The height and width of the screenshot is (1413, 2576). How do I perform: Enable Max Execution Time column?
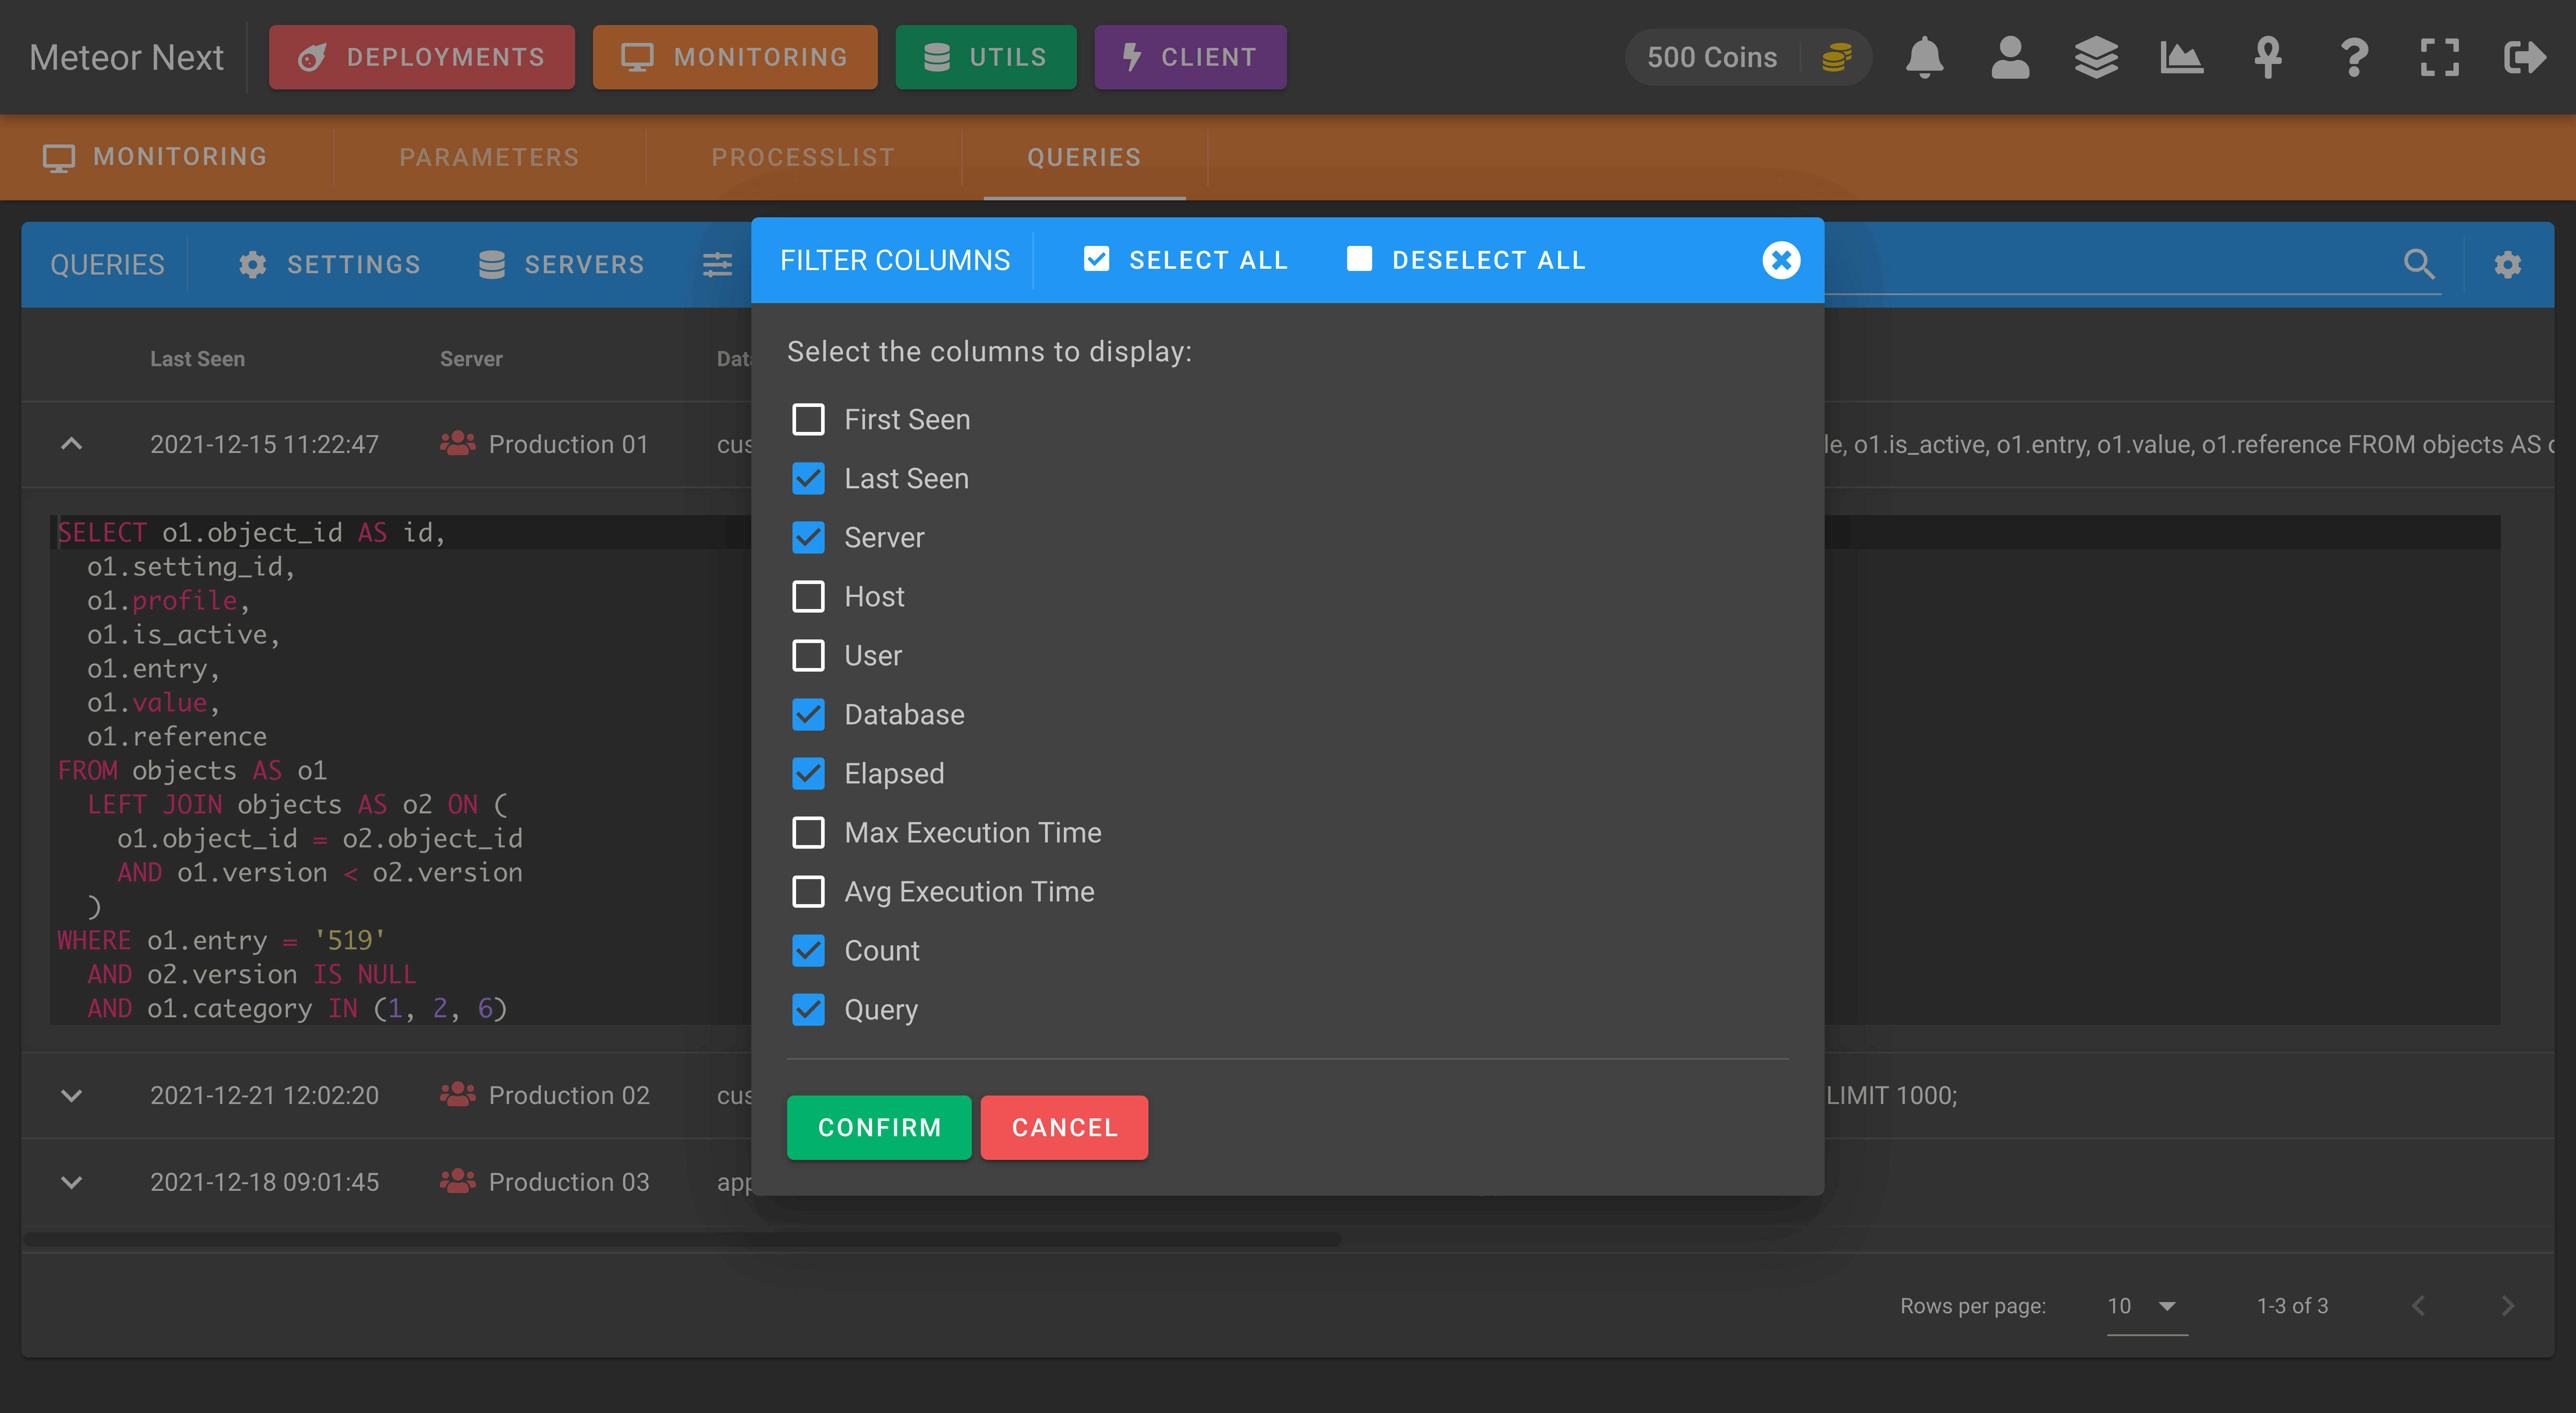tap(808, 832)
